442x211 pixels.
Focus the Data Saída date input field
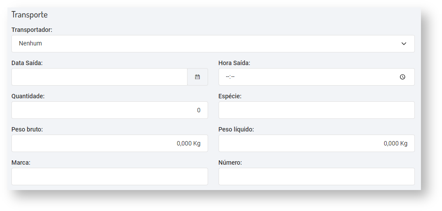[x=99, y=77]
